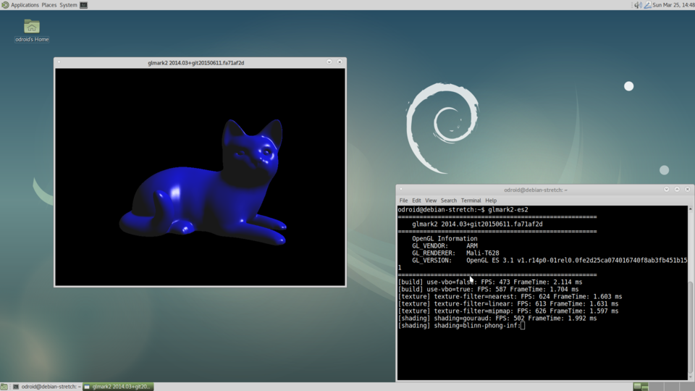Click the volume speaker icon in panel
695x391 pixels.
pos(638,5)
